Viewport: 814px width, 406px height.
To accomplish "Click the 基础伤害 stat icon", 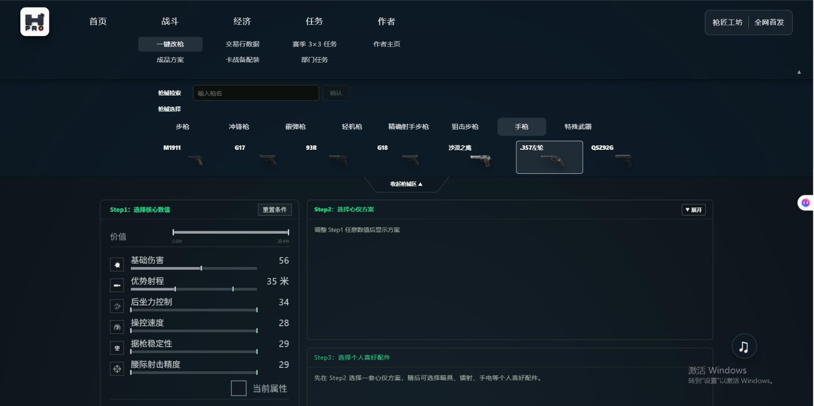I will click(x=117, y=265).
